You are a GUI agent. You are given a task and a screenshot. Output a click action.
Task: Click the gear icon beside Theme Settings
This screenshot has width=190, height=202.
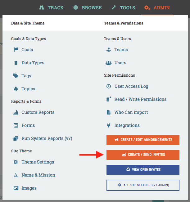[16, 162]
